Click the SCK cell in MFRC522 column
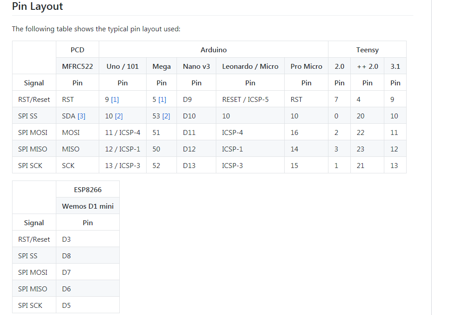The width and height of the screenshot is (450, 315). pos(77,166)
